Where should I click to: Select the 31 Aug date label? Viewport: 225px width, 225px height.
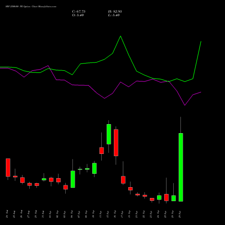coord(43,214)
